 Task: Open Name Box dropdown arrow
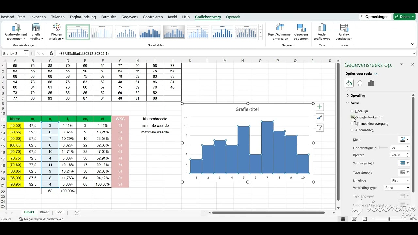click(26, 53)
